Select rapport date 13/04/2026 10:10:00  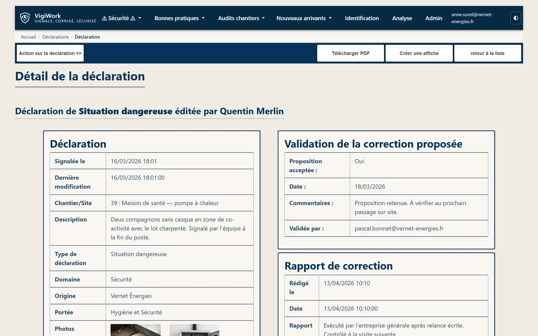[x=351, y=308]
